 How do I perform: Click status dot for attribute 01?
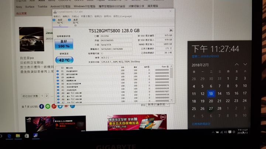point(58,71)
